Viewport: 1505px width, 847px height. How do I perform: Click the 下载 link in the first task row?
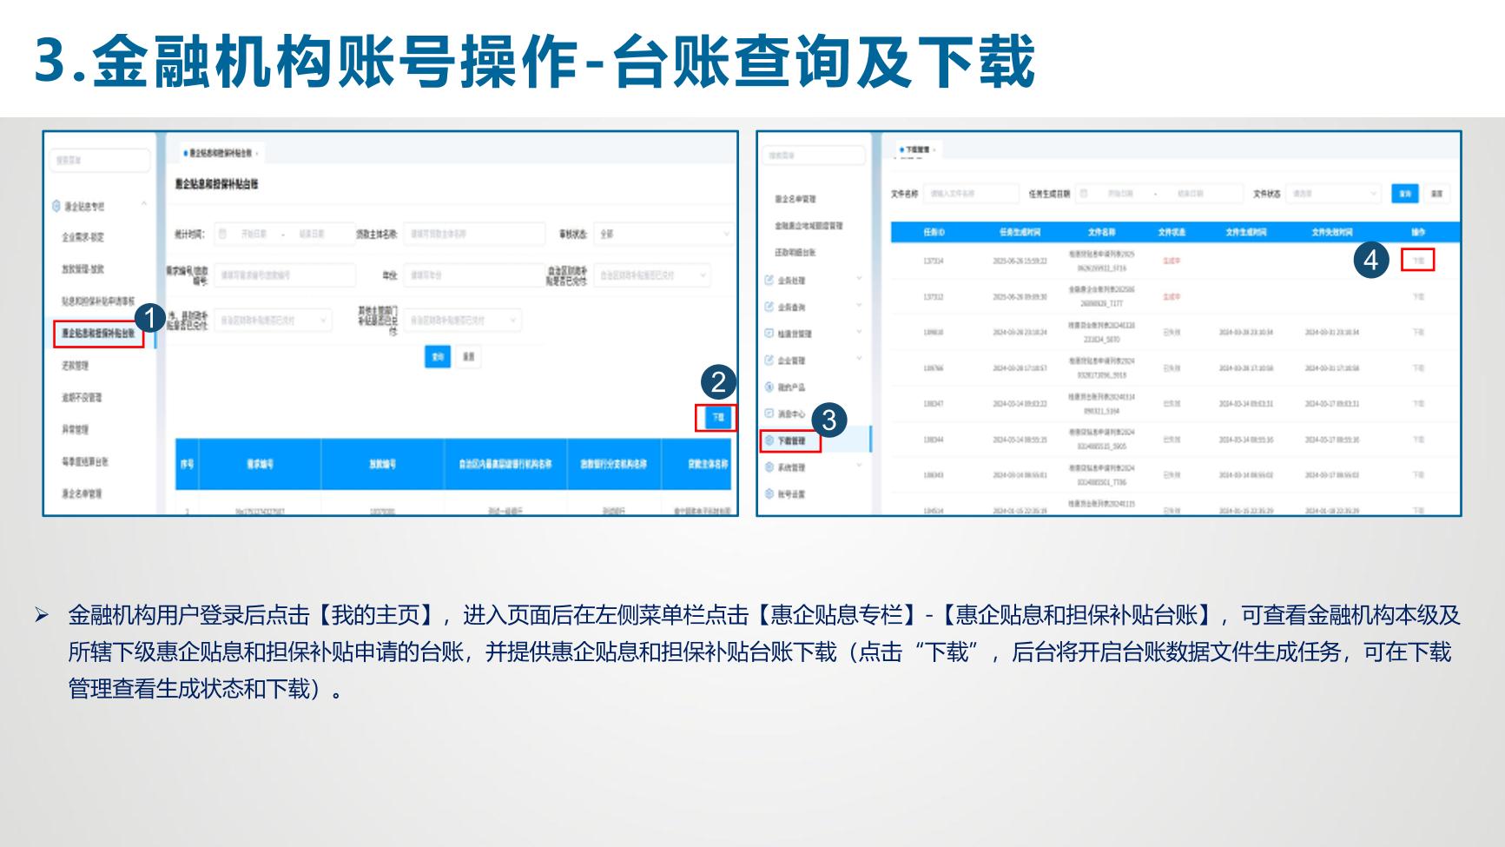click(1417, 261)
